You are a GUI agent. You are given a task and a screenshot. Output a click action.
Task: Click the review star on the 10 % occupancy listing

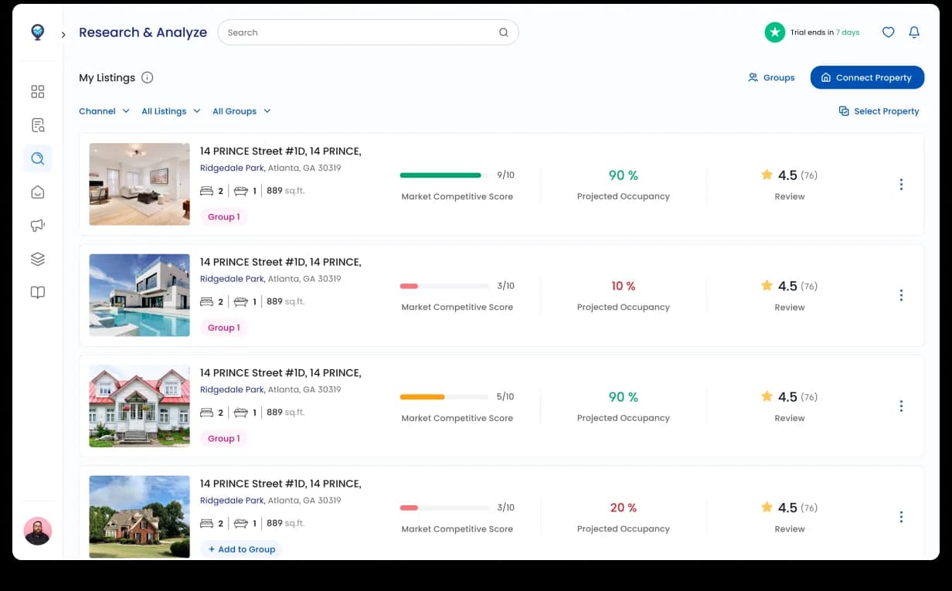coord(767,285)
